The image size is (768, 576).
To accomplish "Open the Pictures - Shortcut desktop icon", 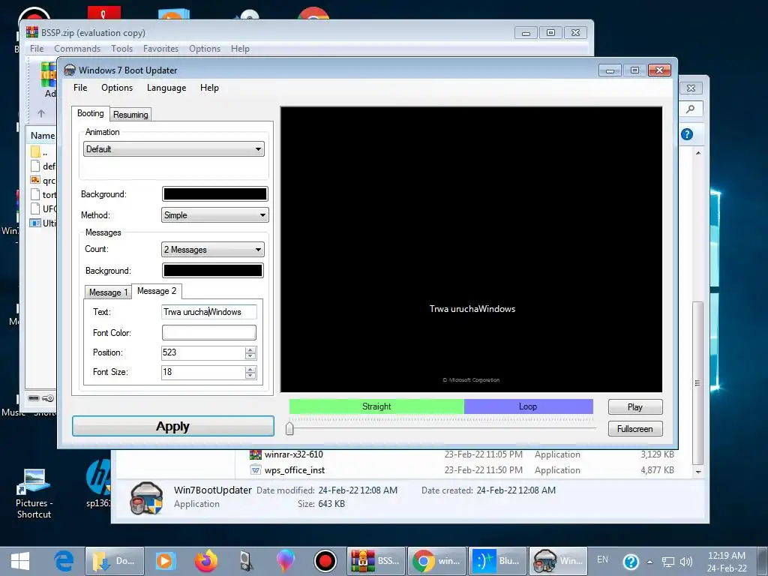I will click(x=34, y=493).
